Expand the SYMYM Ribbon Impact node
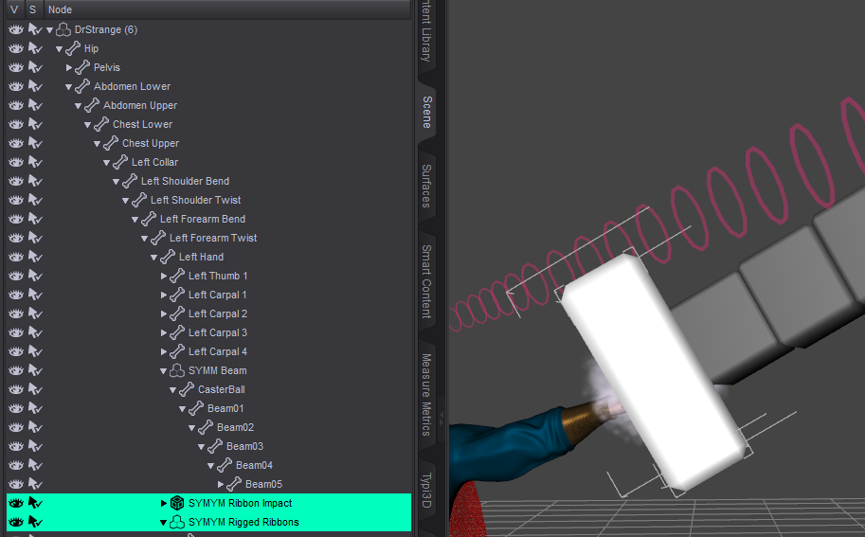865x537 pixels. click(164, 503)
